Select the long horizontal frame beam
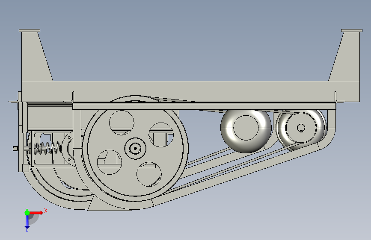This screenshot has width=371, height=240. coord(191,91)
